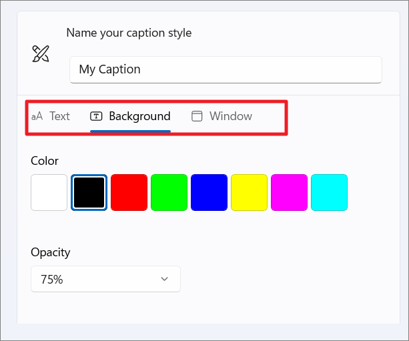
Task: Click the 'Name your caption style' label
Action: (129, 33)
